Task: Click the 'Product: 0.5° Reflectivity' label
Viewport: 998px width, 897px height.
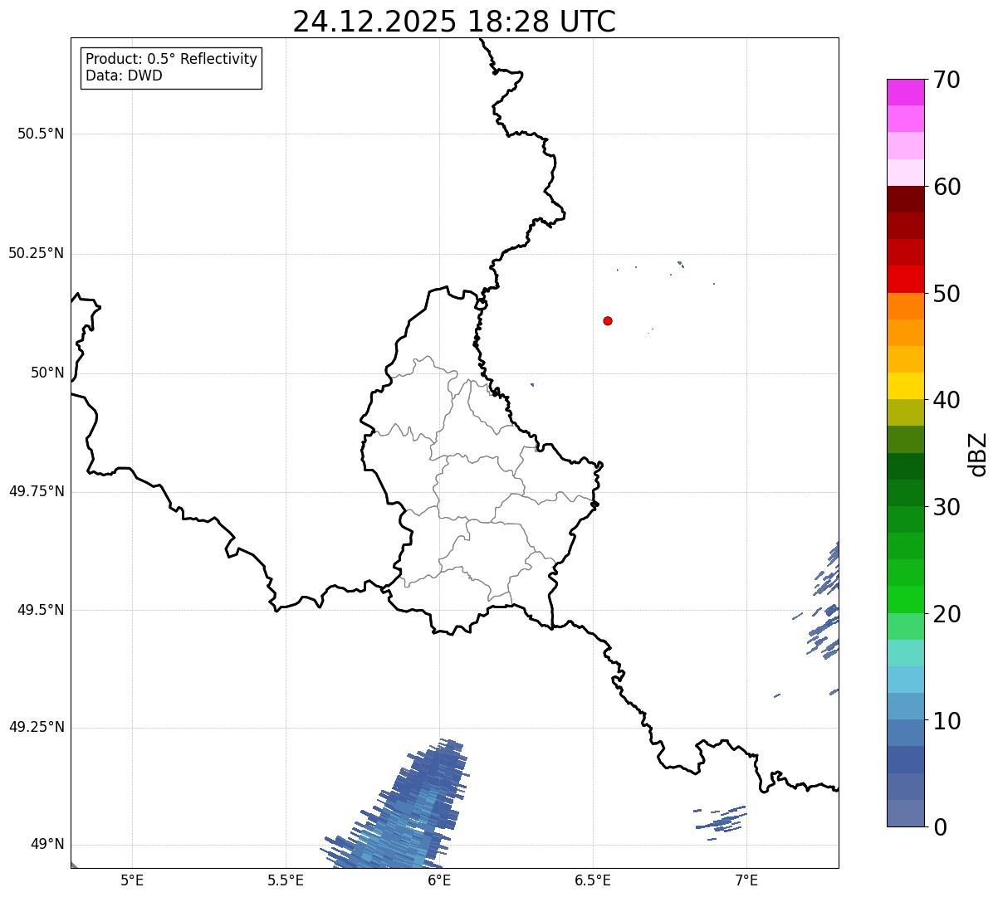Action: tap(171, 59)
